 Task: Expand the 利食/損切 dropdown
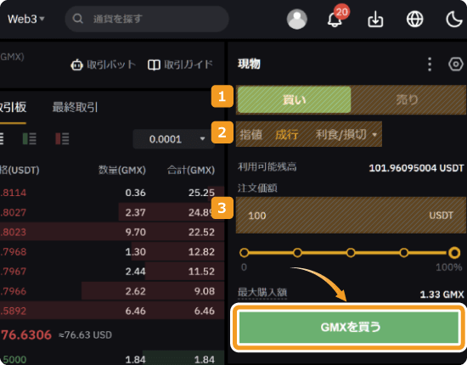click(346, 135)
